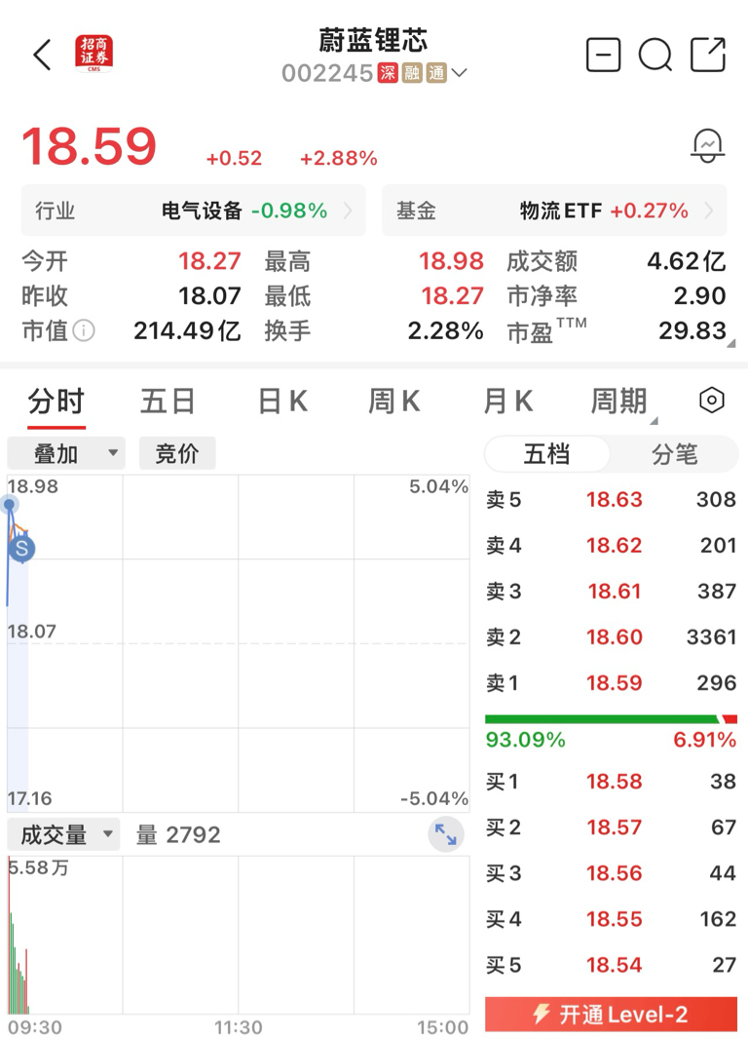
Task: Switch to 周K chart tab
Action: [394, 402]
